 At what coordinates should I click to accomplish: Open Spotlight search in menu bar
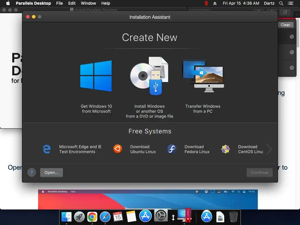[281, 3]
